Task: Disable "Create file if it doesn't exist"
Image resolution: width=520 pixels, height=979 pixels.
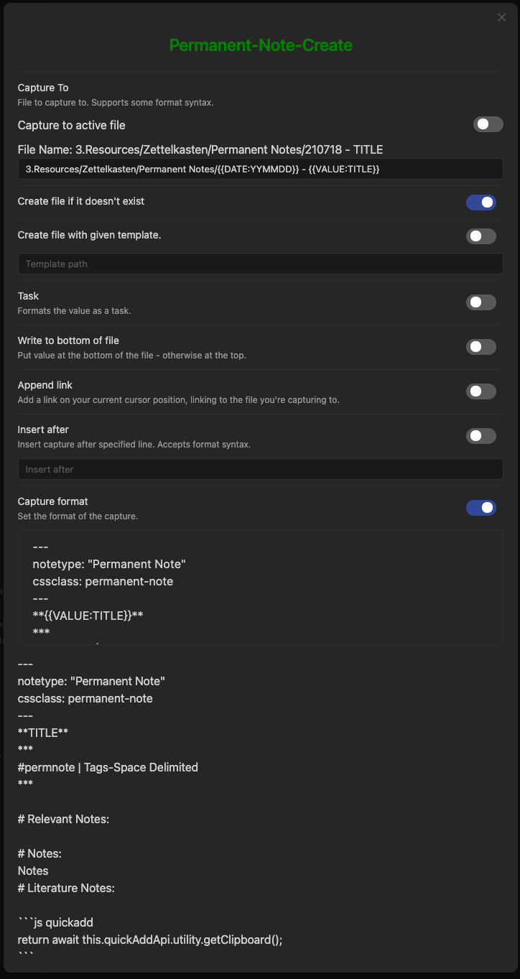Action: pyautogui.click(x=481, y=203)
